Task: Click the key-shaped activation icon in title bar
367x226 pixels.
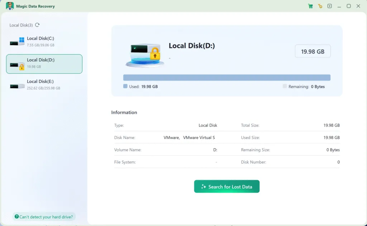Action: pyautogui.click(x=320, y=6)
